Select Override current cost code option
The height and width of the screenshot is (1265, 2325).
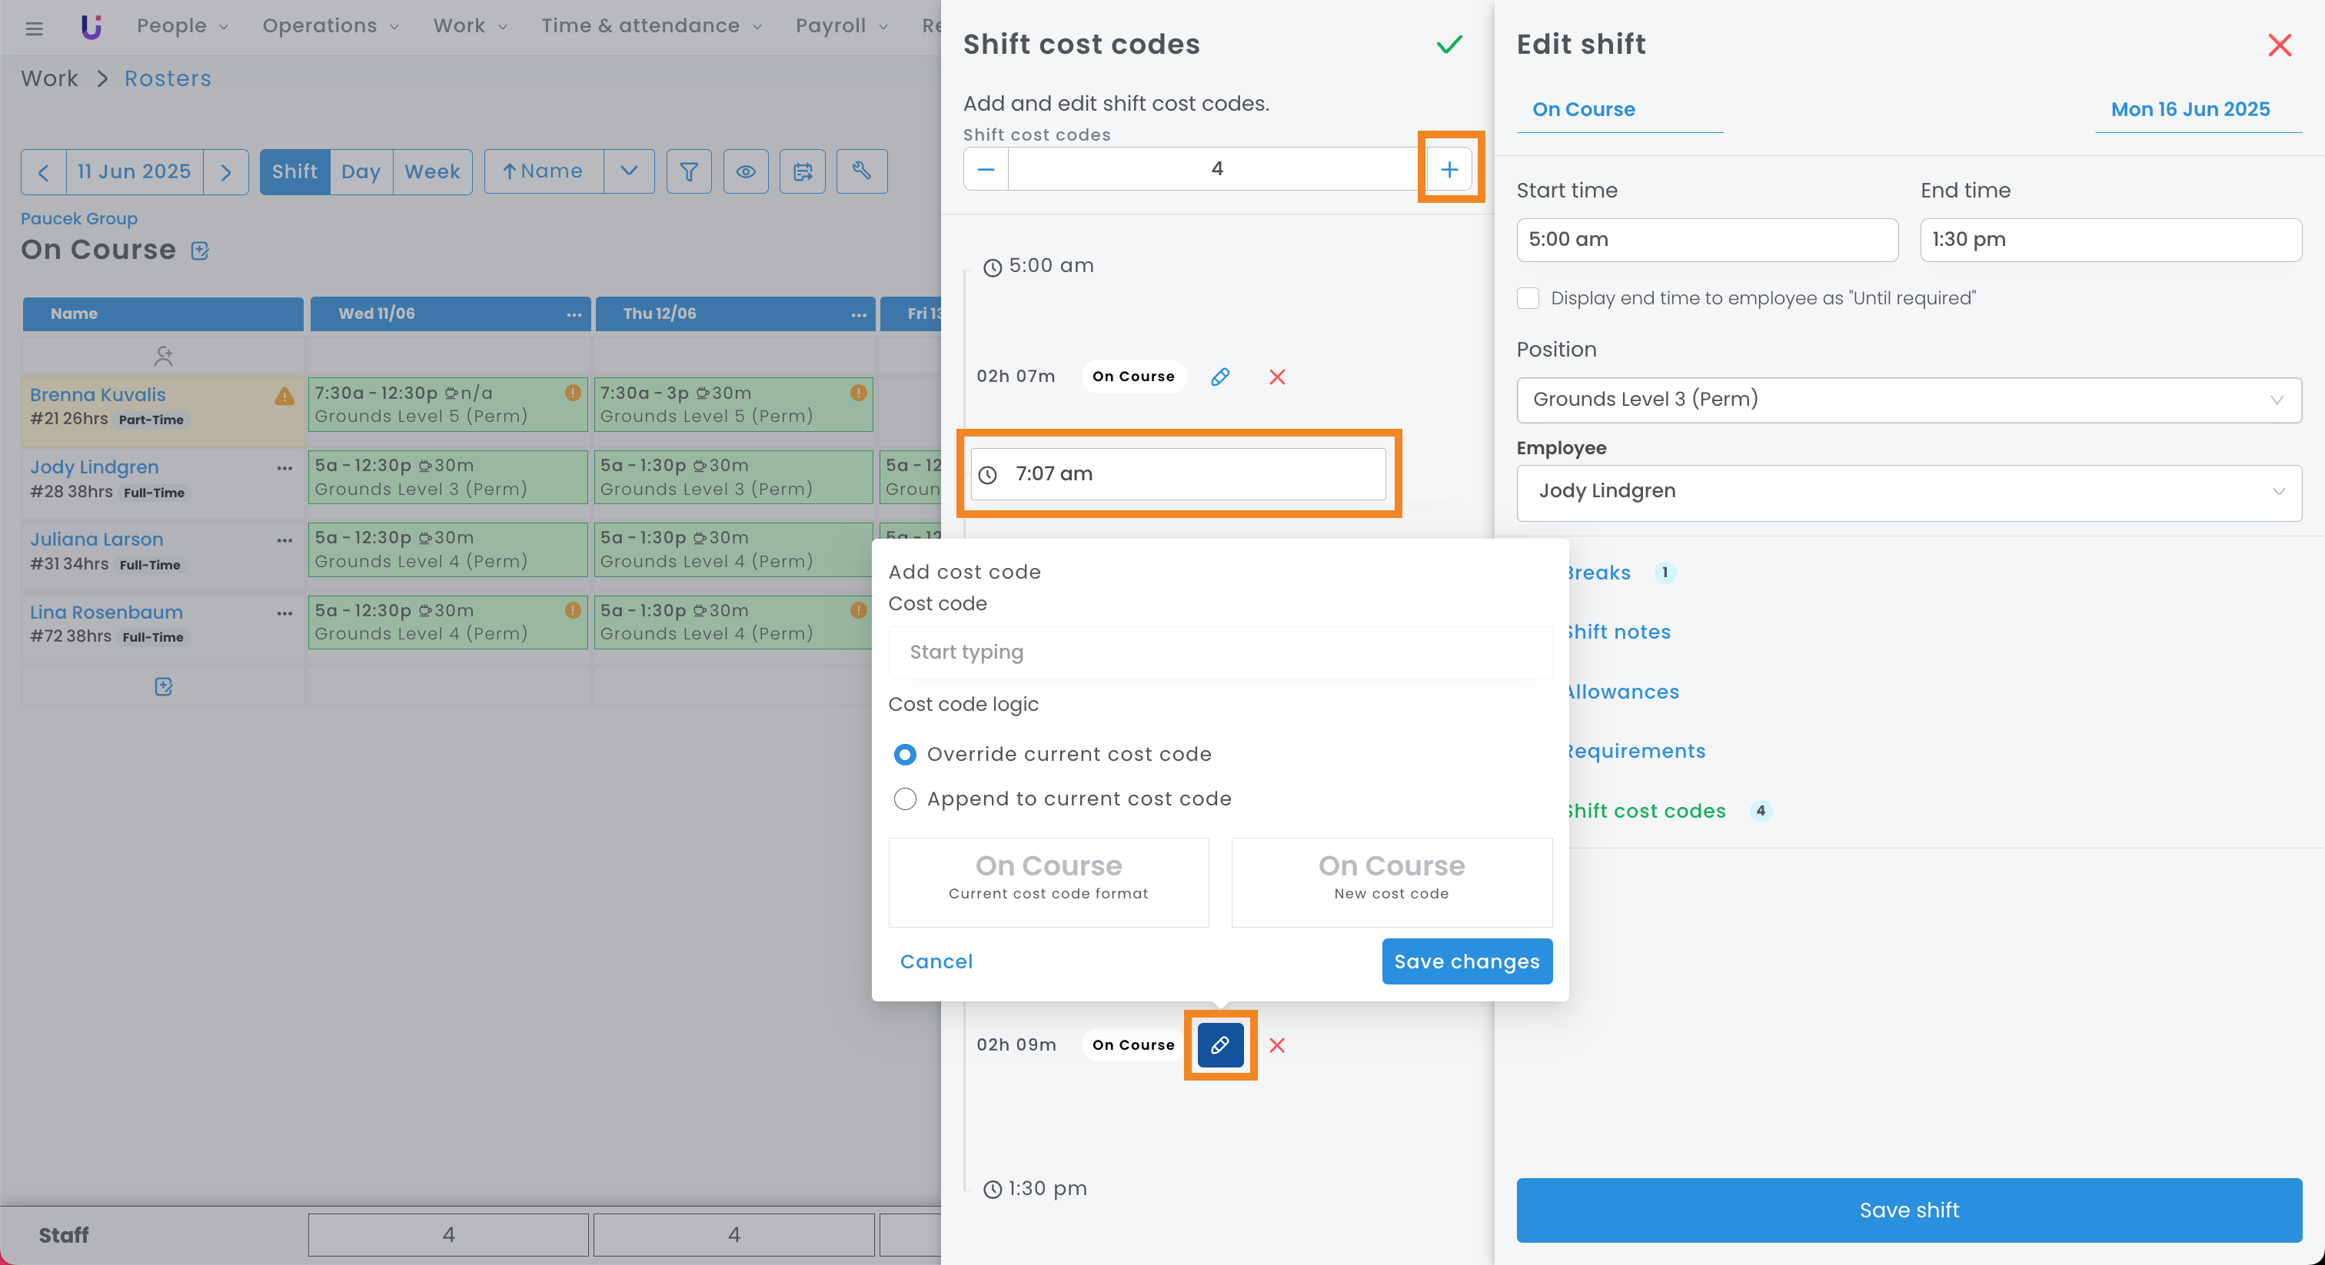point(904,754)
